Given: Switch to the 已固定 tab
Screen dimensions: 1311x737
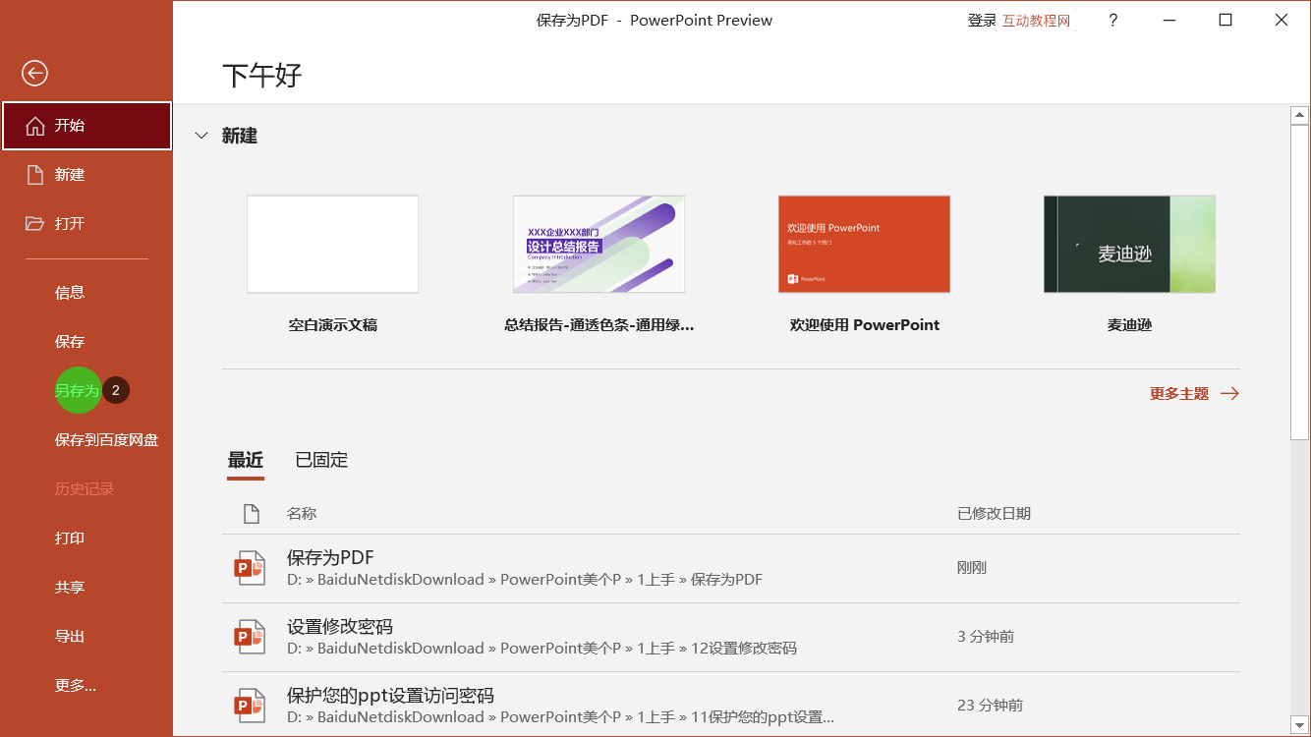Looking at the screenshot, I should tap(321, 459).
